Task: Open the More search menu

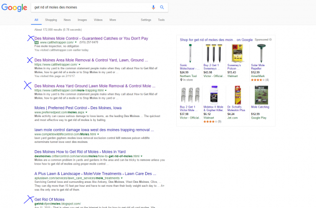Action: click(x=113, y=20)
